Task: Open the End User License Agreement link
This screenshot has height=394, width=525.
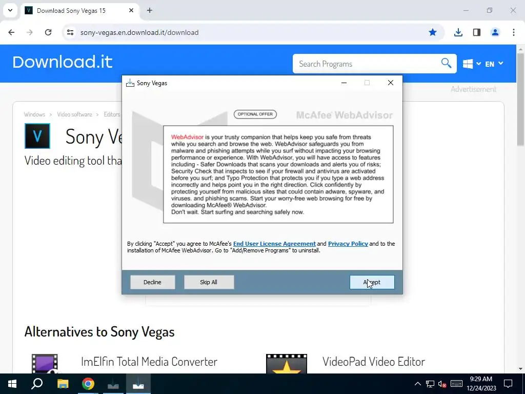Action: [x=274, y=244]
